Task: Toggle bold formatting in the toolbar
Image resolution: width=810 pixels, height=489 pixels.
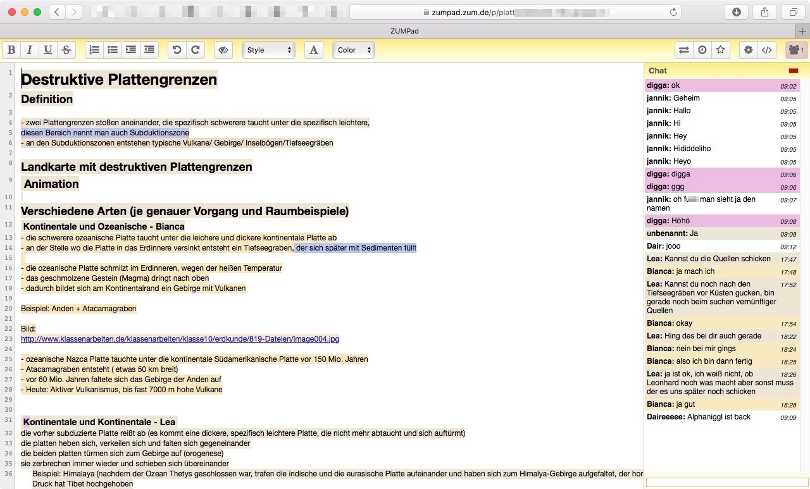Action: pos(11,50)
